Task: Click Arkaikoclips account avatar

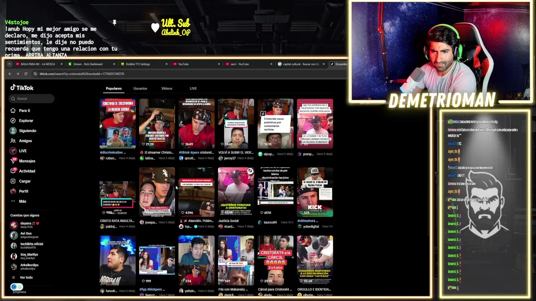Action: point(14,266)
